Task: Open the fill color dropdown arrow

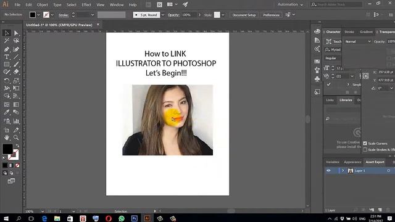Action: (38, 15)
